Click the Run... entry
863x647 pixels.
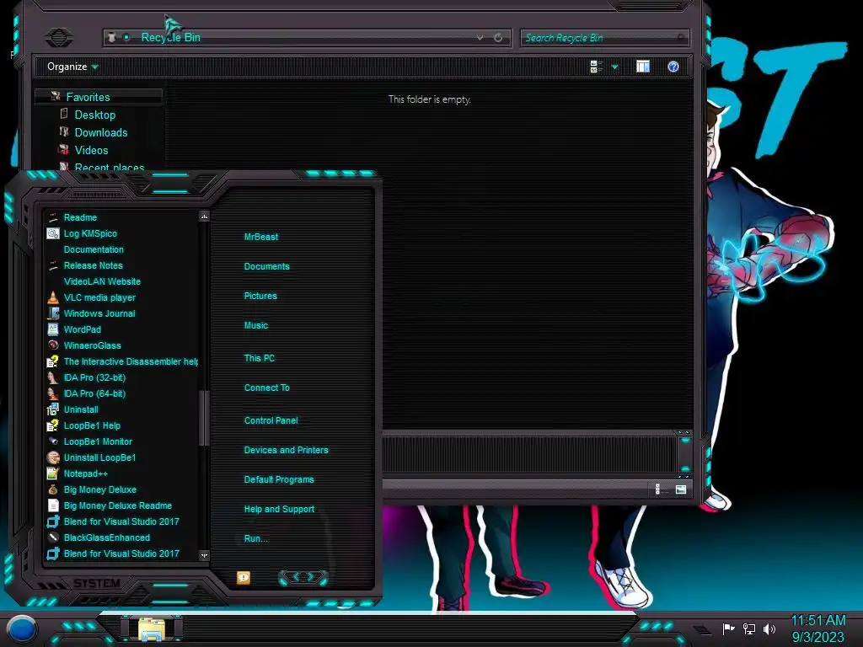tap(255, 538)
